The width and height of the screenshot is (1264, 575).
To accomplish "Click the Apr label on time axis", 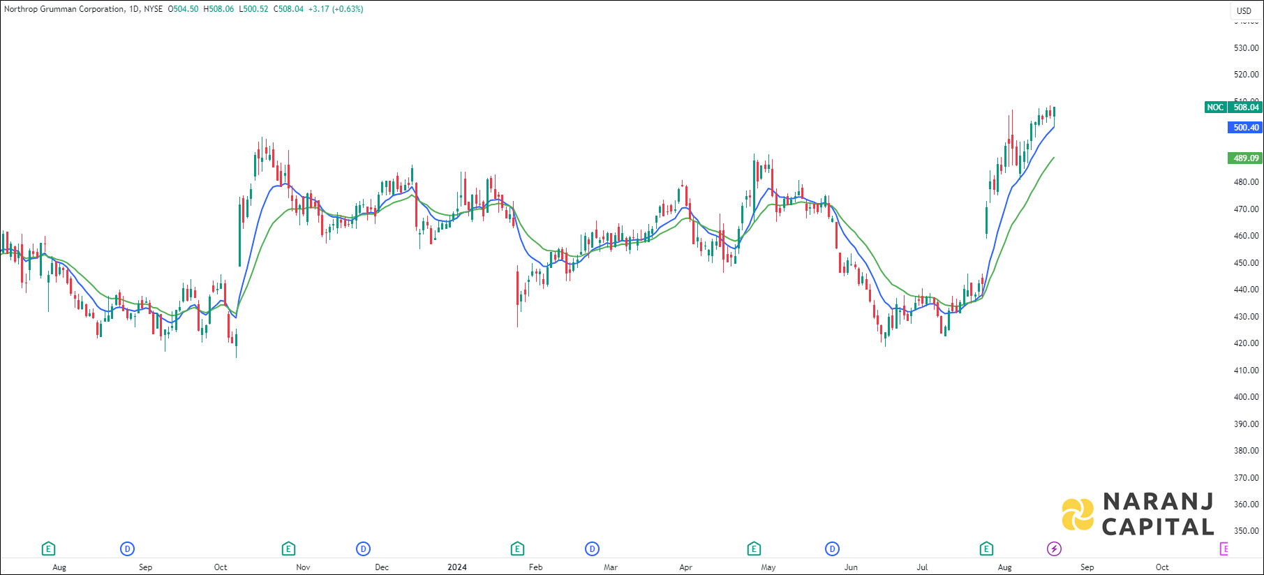I will pos(685,567).
